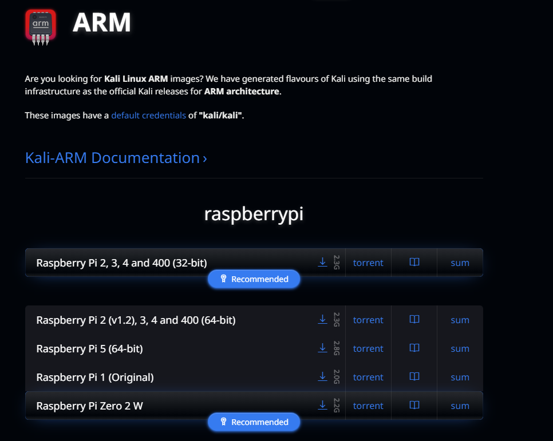Screen dimensions: 553x441
Task: Open the Kali-ARM Documentation link
Action: pos(116,158)
